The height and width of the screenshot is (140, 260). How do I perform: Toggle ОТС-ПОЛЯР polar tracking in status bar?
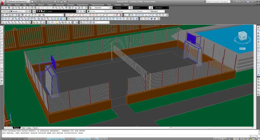pyautogui.click(x=51, y=139)
